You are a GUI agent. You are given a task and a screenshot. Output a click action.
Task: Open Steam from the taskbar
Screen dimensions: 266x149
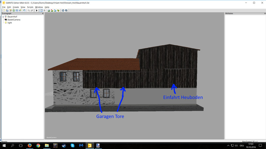(64, 145)
